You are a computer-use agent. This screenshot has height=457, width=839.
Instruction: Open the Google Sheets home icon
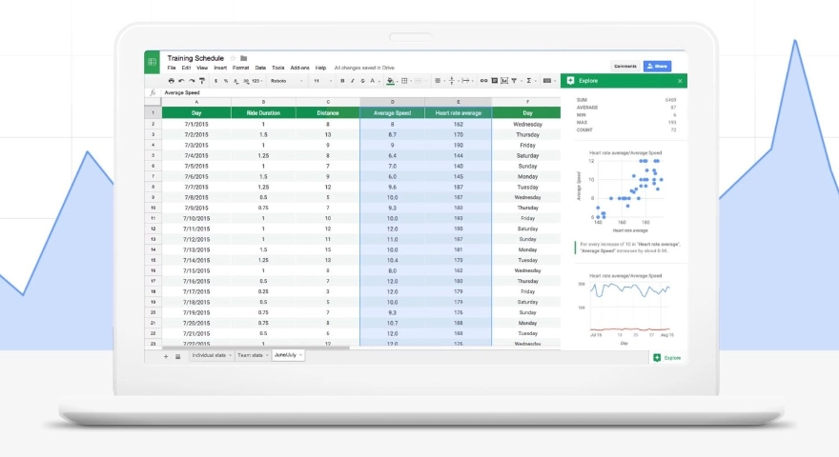pos(152,62)
